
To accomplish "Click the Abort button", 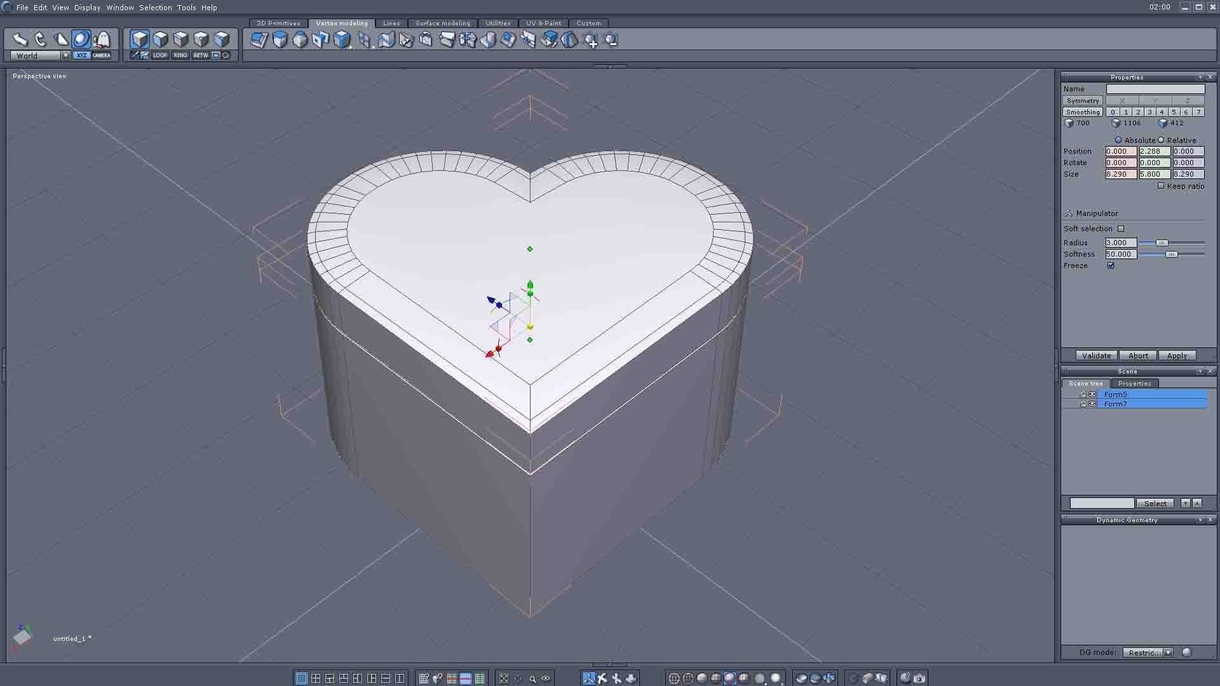I will 1138,356.
